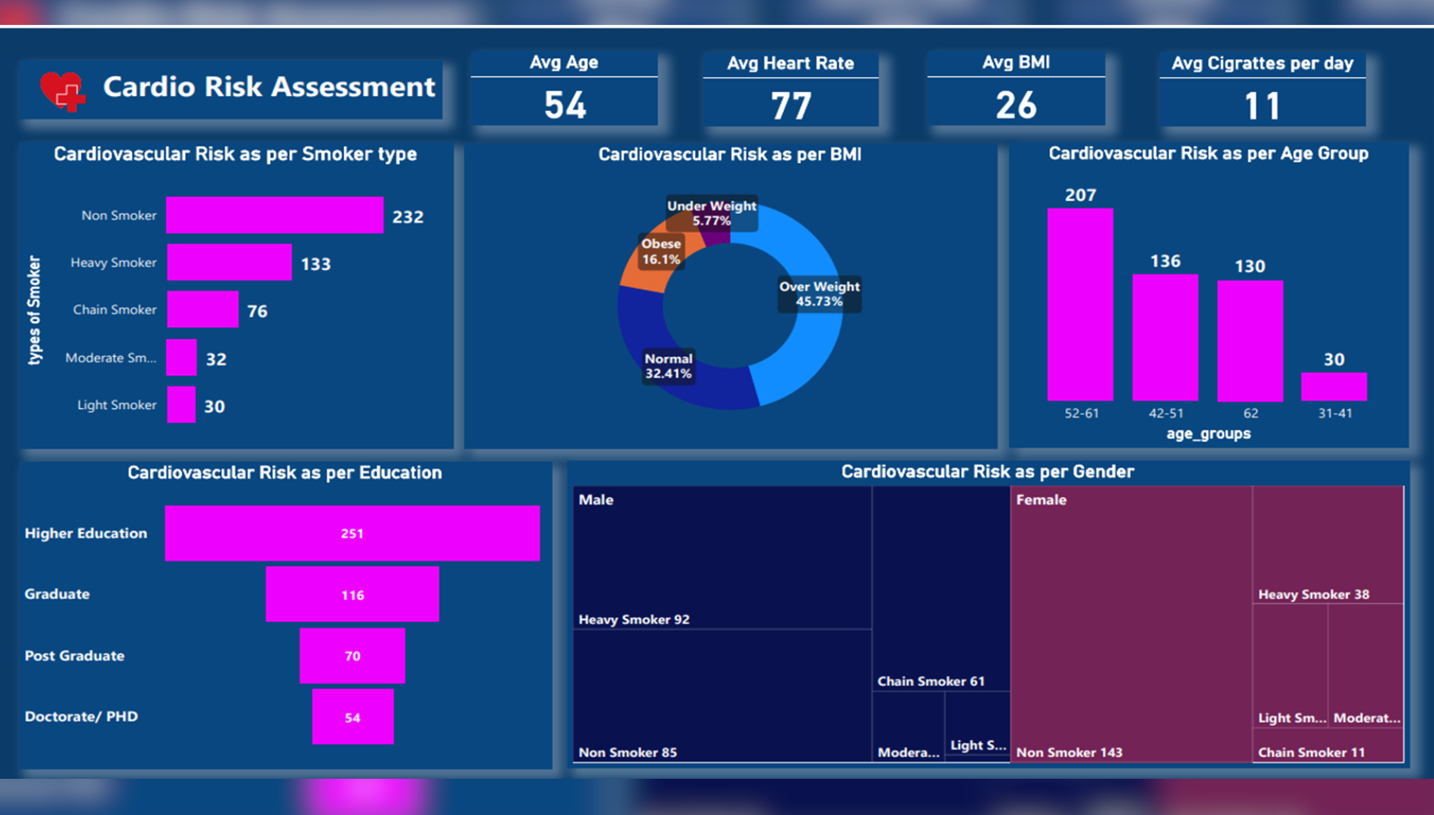This screenshot has width=1434, height=815.
Task: Click the red heart logo icon
Action: pyautogui.click(x=62, y=91)
